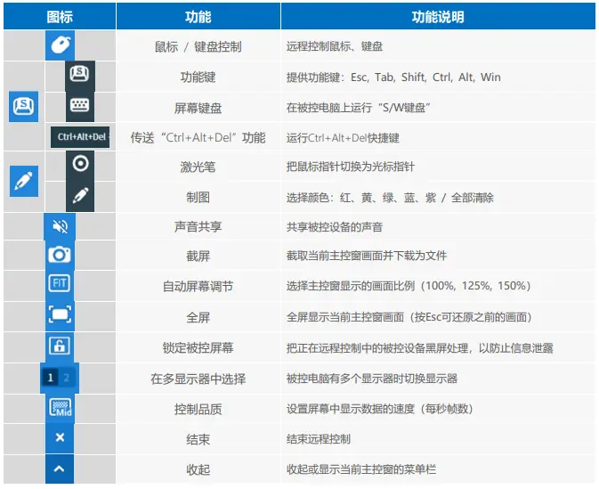Click the 选择主控窗显示的画面比例 description

click(x=409, y=286)
